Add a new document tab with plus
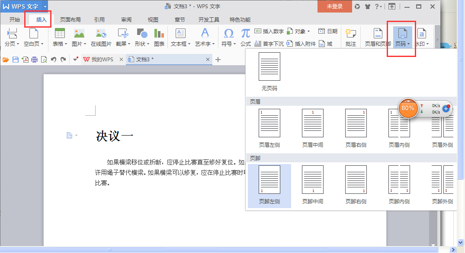This screenshot has height=253, width=465. (218, 60)
